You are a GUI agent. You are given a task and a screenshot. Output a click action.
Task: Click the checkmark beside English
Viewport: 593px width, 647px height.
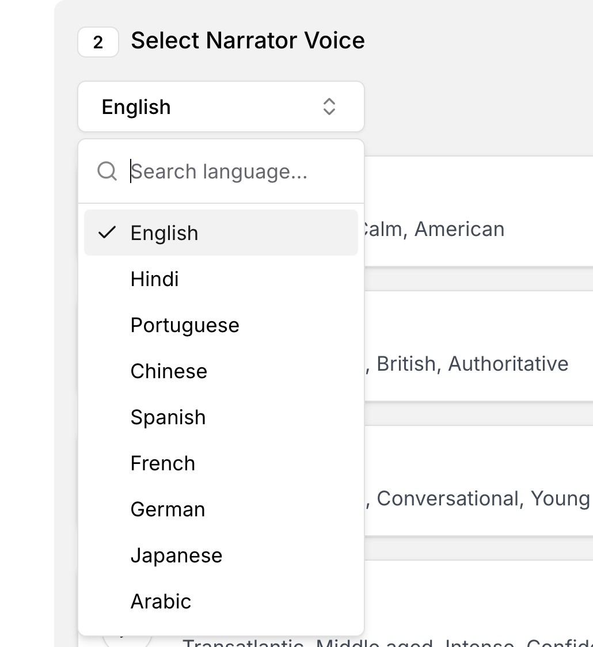(107, 233)
